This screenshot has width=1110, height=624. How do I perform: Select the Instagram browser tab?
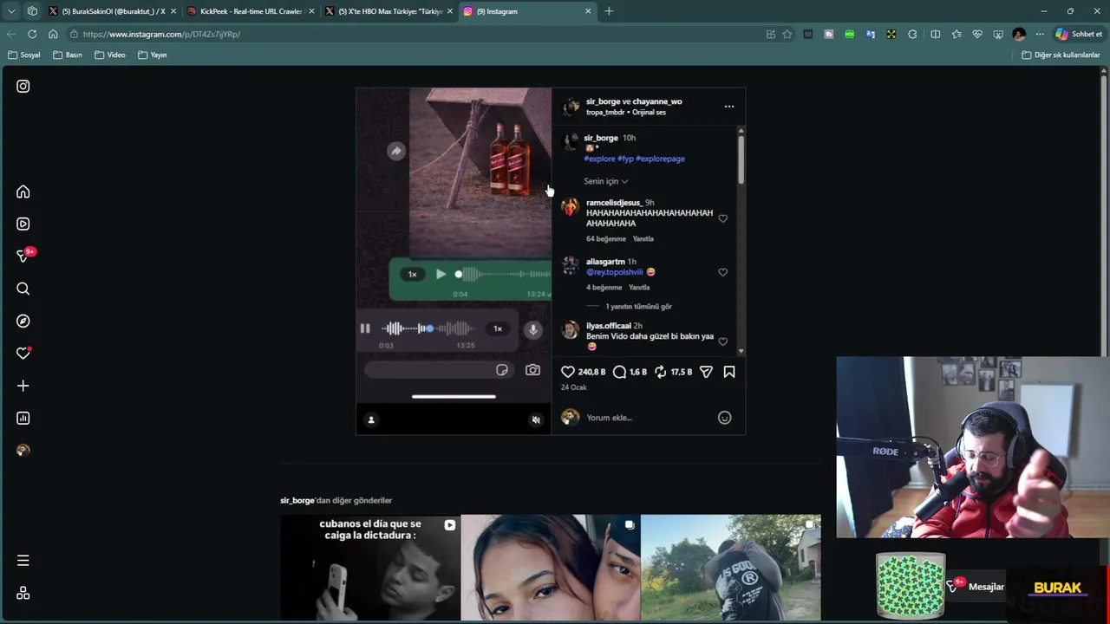click(x=527, y=11)
